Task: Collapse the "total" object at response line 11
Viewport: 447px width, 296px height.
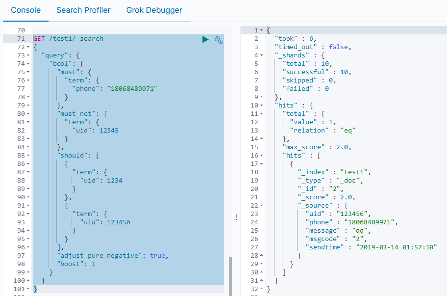Action: pos(261,113)
